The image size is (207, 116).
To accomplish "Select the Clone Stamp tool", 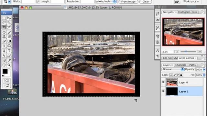I will [4, 37].
